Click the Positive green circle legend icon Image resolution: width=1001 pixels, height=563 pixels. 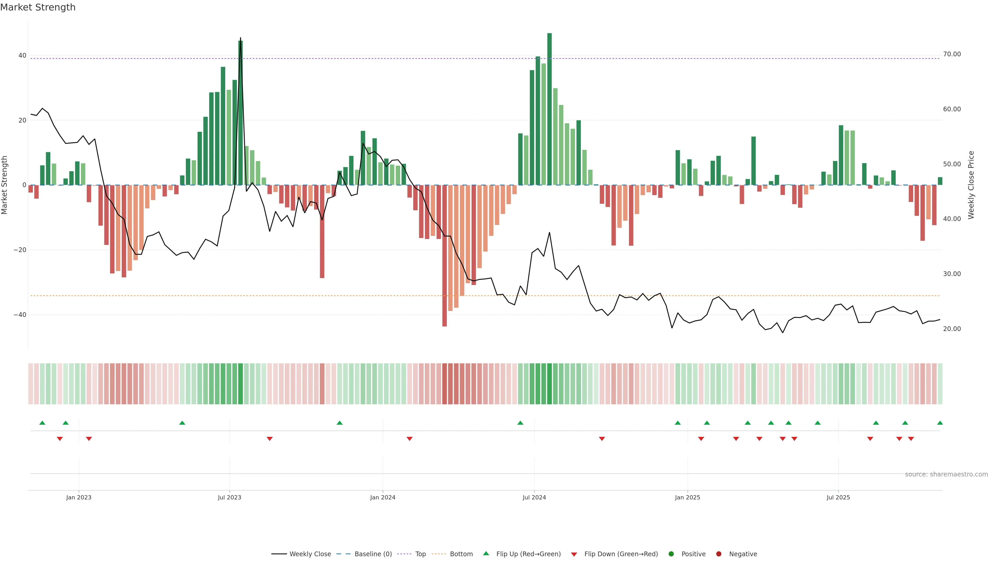click(671, 554)
